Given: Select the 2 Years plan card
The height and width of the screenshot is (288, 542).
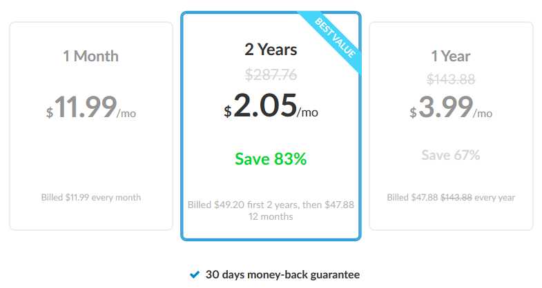Looking at the screenshot, I should tap(271, 126).
